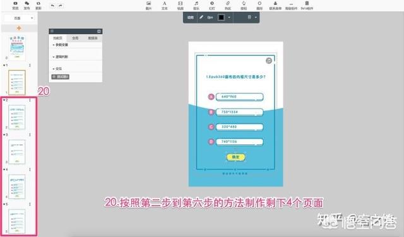Collapse the 参数变量 section
The height and width of the screenshot is (237, 404).
(54, 45)
